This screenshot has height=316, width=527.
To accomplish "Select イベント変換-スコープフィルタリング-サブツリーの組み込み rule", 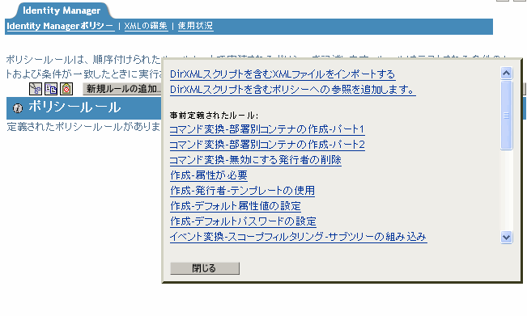I will [298, 237].
